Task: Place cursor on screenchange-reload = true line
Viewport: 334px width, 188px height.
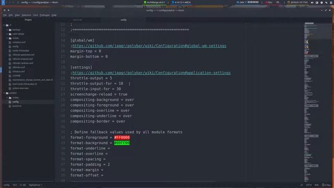Action: click(x=99, y=94)
